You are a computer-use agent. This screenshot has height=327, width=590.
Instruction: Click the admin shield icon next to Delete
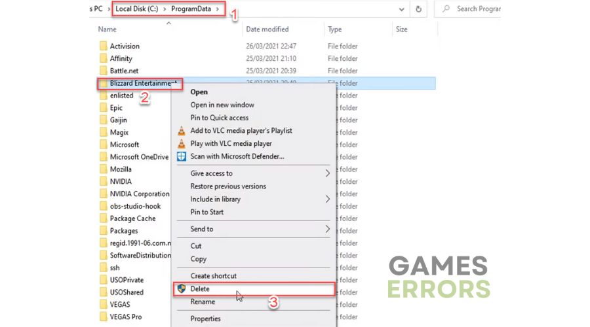pyautogui.click(x=182, y=288)
